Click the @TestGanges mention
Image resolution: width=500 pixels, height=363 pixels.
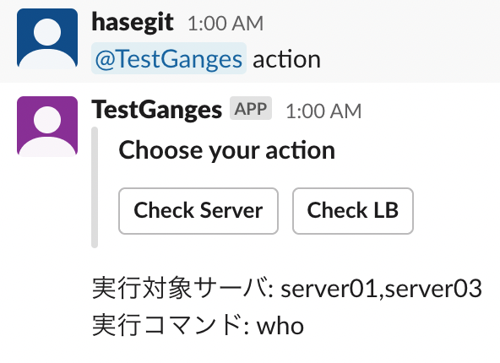(169, 58)
